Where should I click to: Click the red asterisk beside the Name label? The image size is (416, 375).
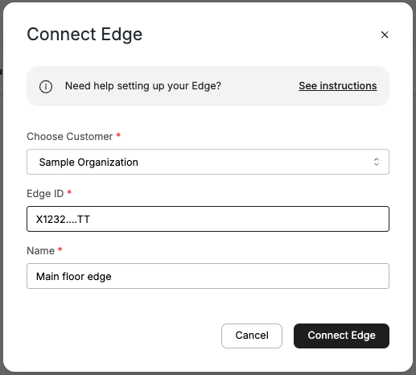[60, 249]
